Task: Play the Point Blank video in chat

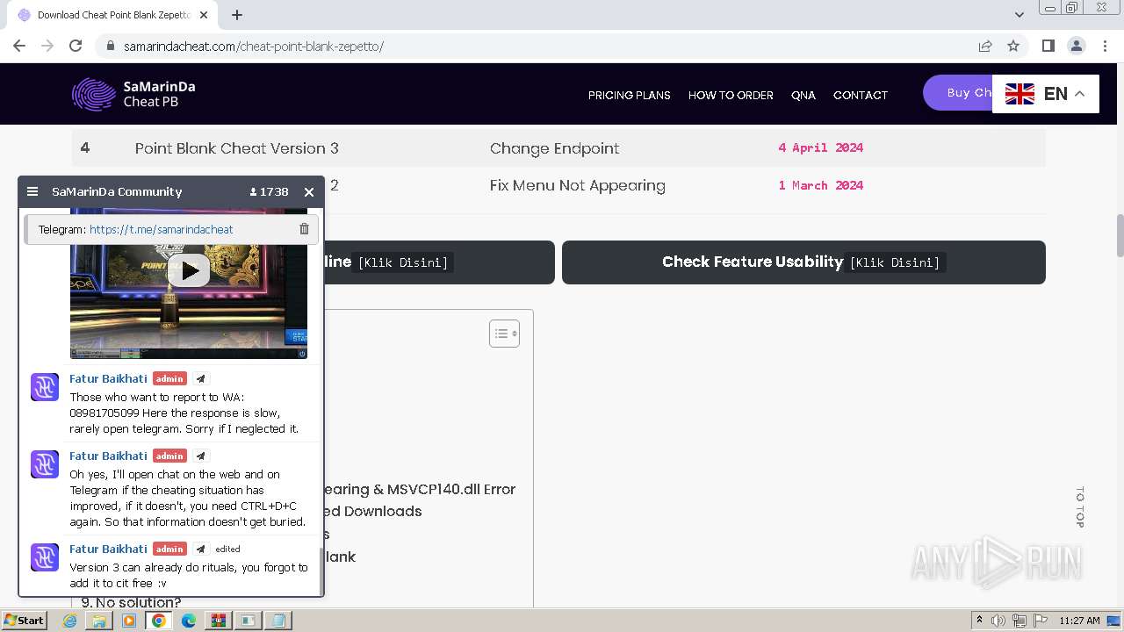Action: tap(189, 270)
